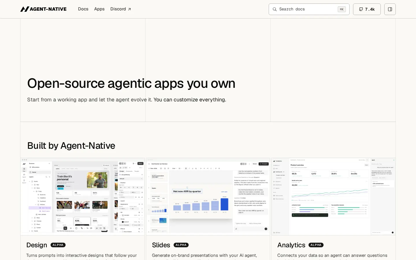Click the Analytics card title
This screenshot has height=260, width=416.
pos(291,245)
